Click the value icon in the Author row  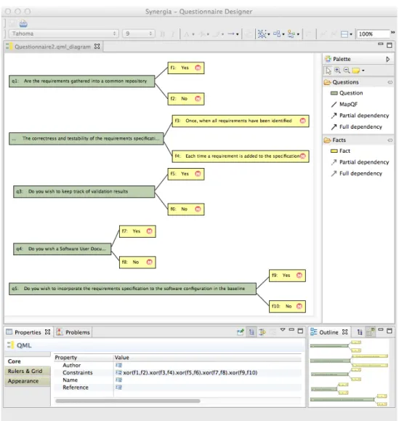point(118,365)
